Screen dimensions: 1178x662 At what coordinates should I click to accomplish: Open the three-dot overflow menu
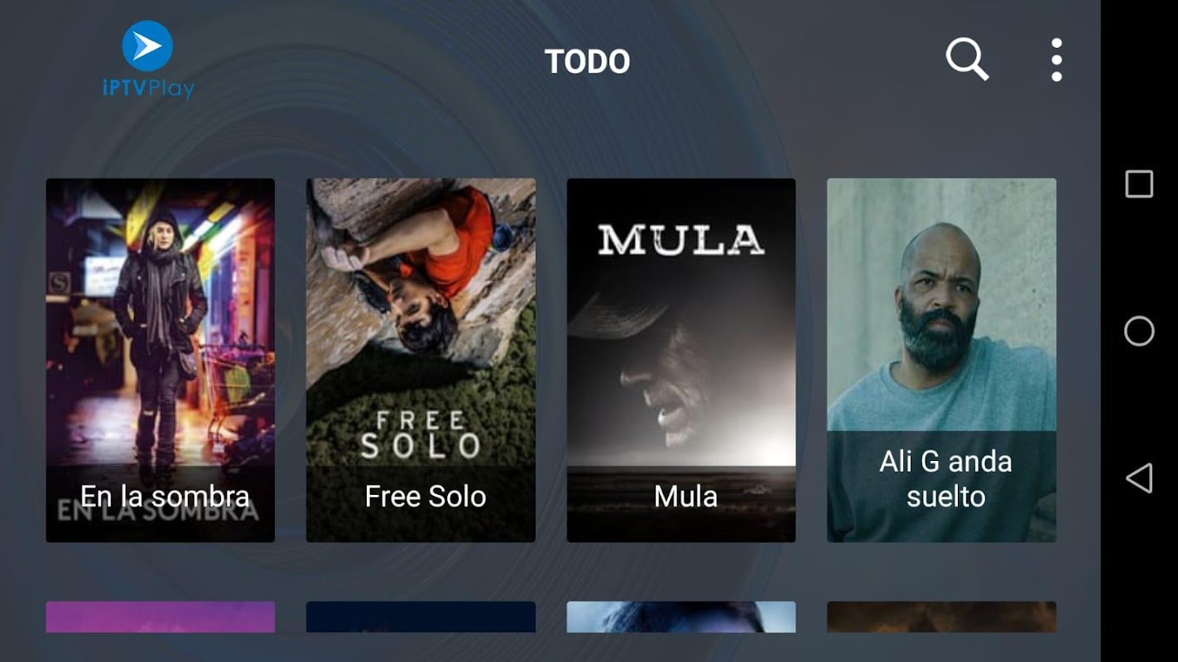click(x=1056, y=60)
